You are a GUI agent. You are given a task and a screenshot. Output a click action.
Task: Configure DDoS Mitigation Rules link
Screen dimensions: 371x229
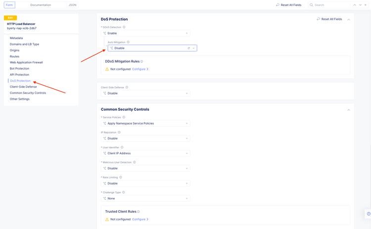click(x=140, y=69)
